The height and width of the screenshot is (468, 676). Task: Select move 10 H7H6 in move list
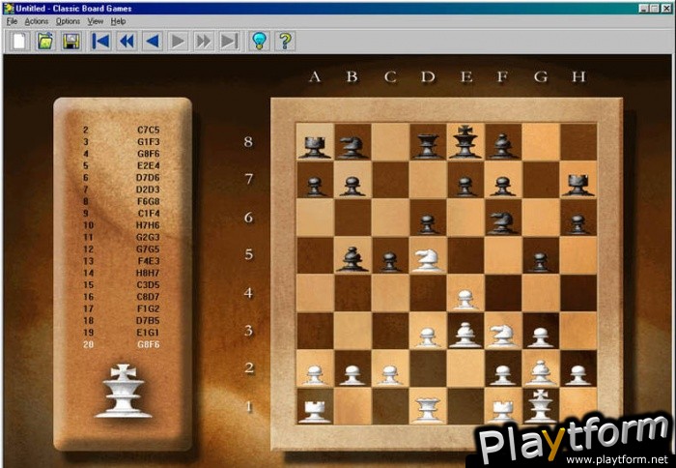[x=121, y=225]
